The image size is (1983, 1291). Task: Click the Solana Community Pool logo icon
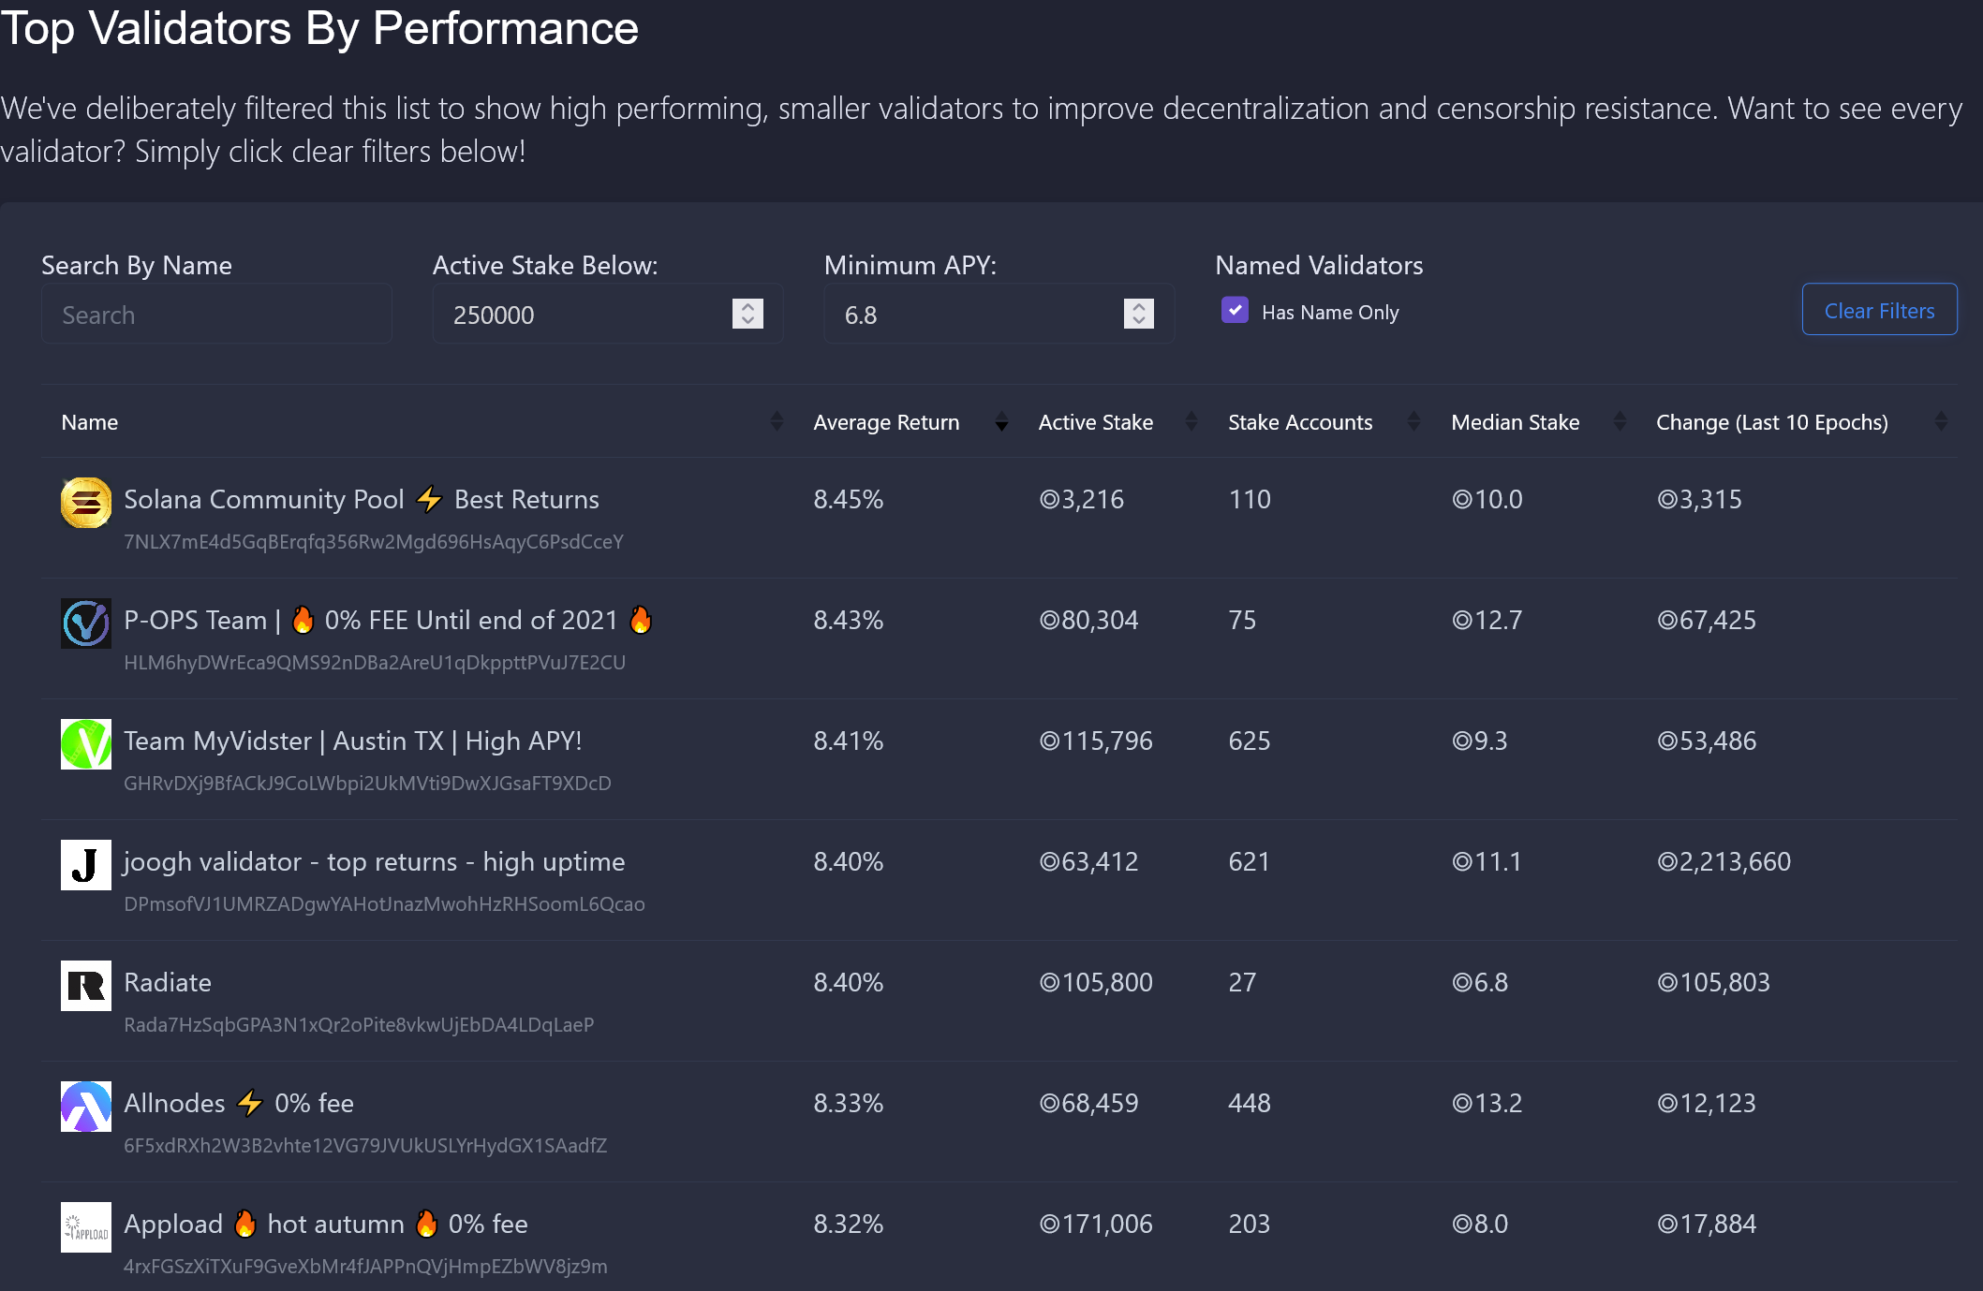85,503
